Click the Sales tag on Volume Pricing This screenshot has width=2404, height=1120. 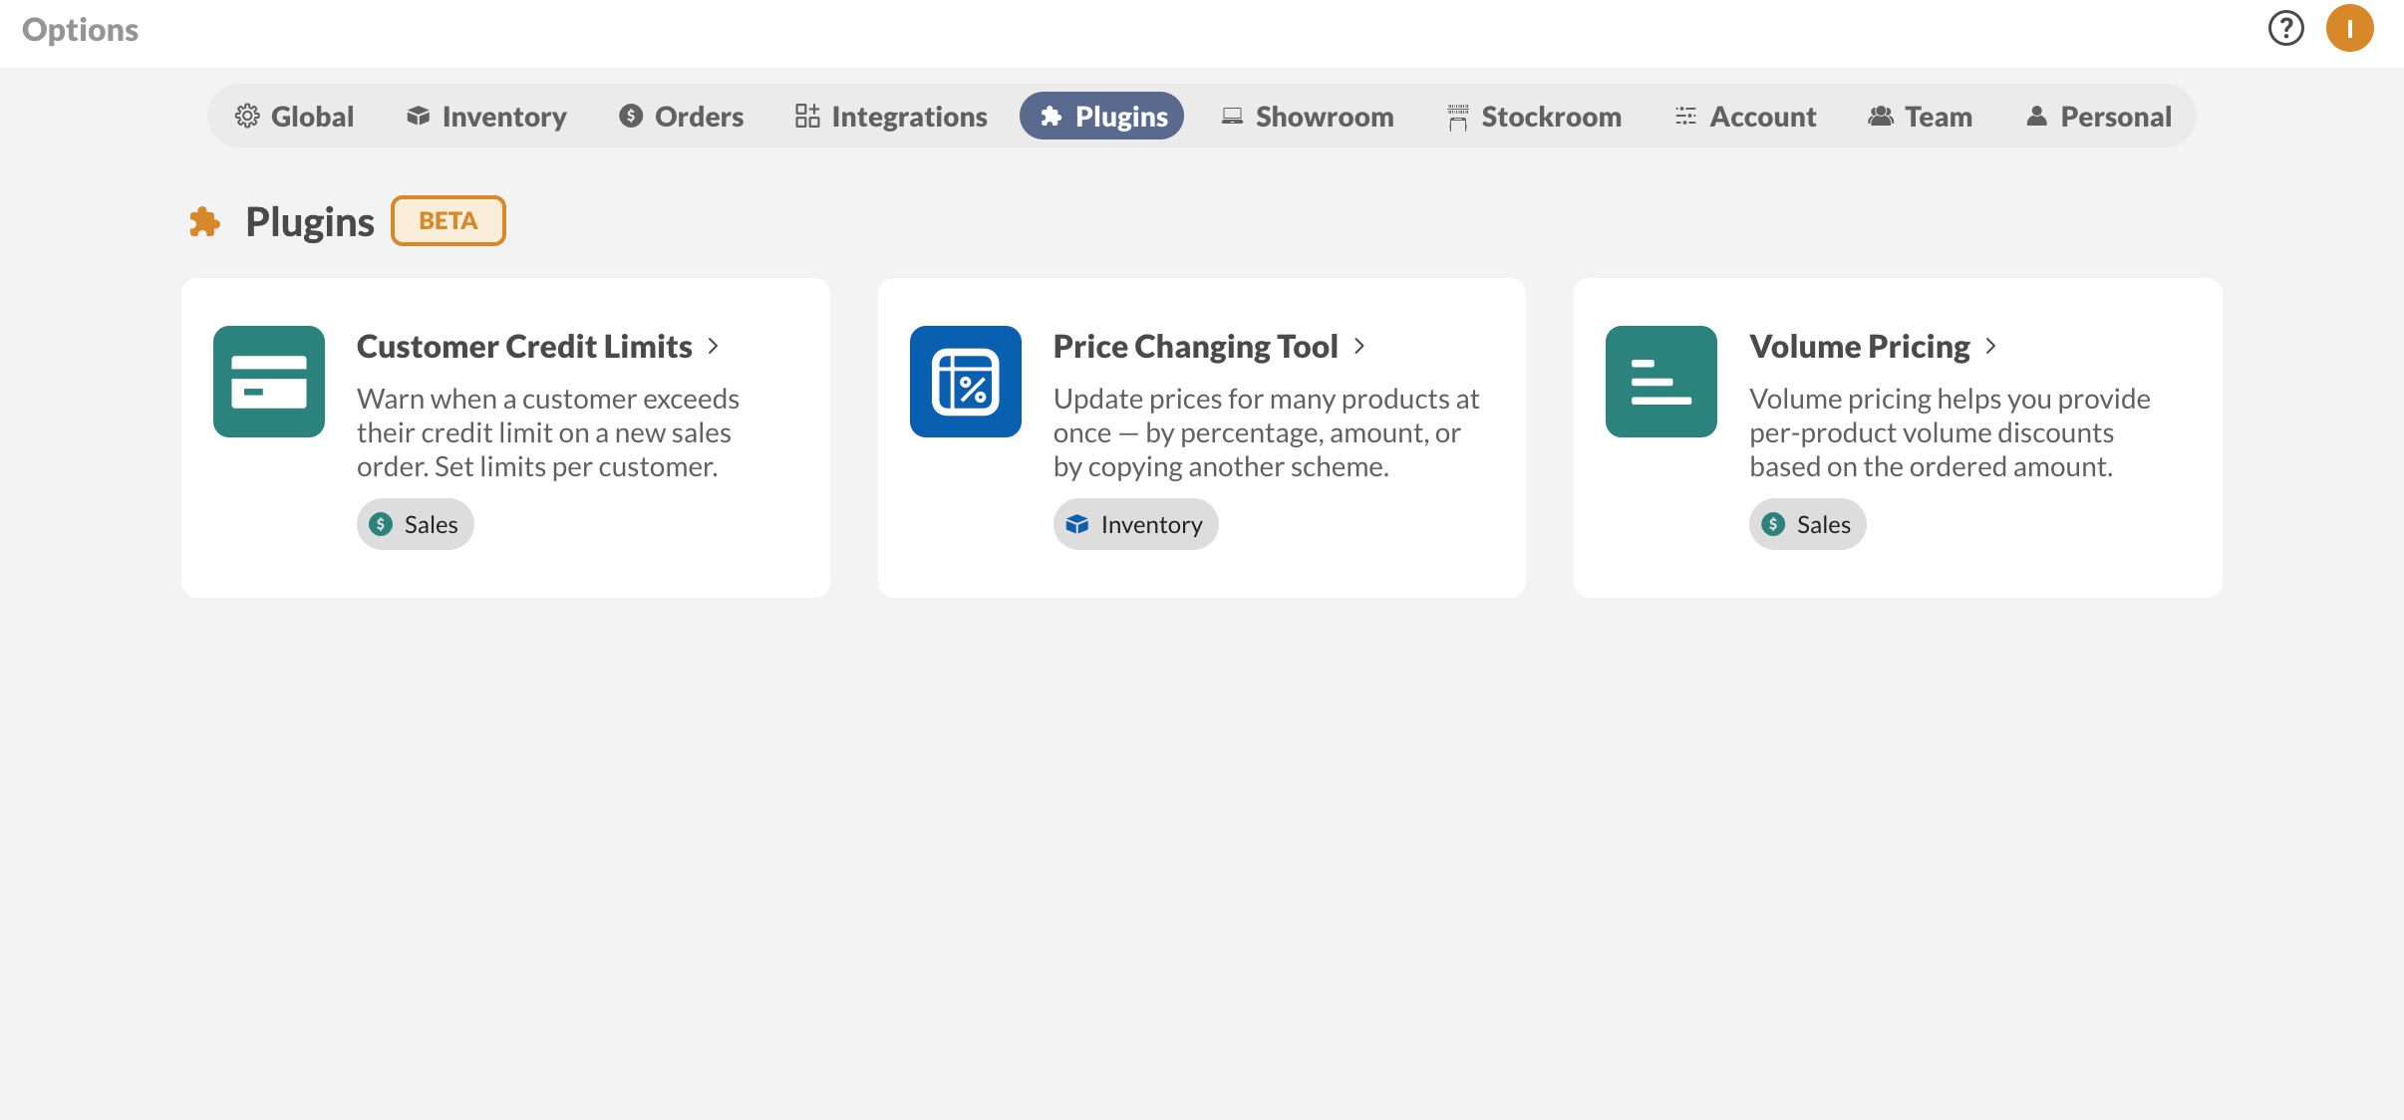[1808, 524]
